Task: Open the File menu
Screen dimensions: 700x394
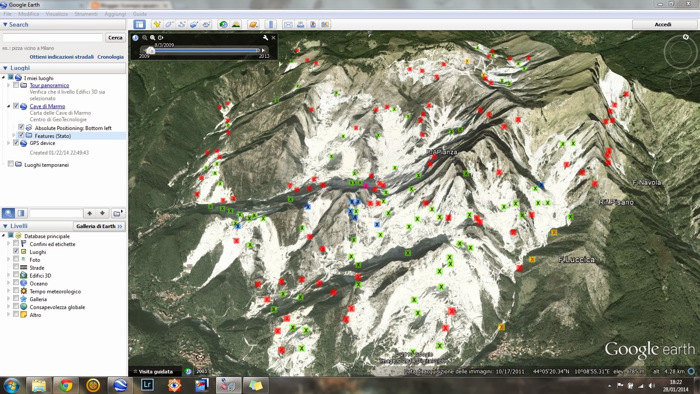Action: pyautogui.click(x=7, y=14)
